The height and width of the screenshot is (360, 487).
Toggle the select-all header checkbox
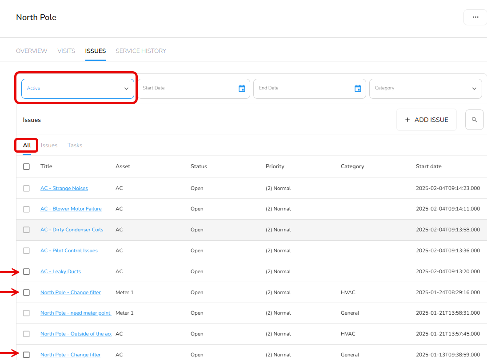coord(26,166)
